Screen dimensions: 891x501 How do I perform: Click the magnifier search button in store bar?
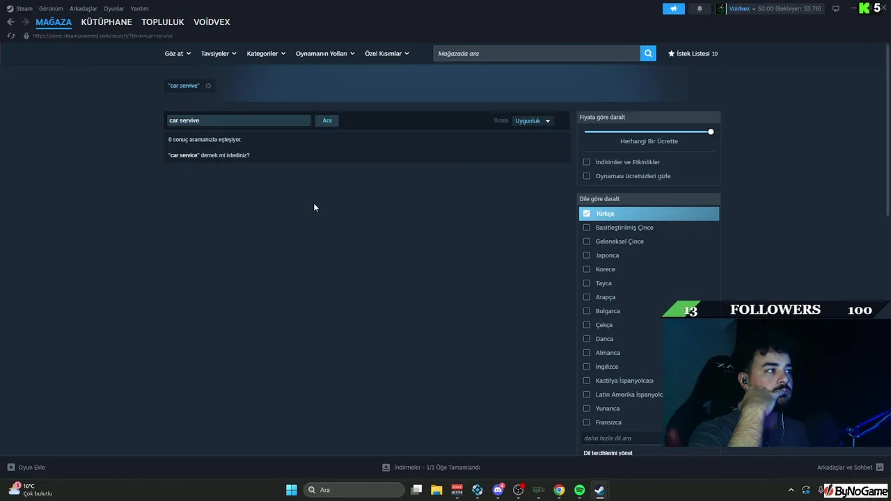pyautogui.click(x=648, y=54)
